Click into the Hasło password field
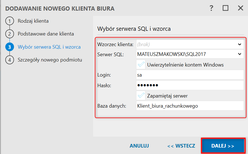Screen dimensions: 248x154 pos(190,85)
